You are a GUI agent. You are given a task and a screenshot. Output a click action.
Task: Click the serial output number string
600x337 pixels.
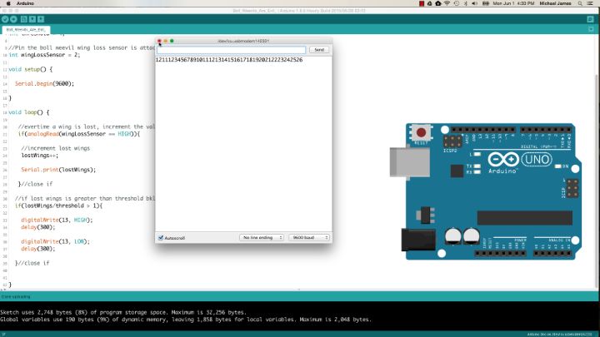(229, 60)
